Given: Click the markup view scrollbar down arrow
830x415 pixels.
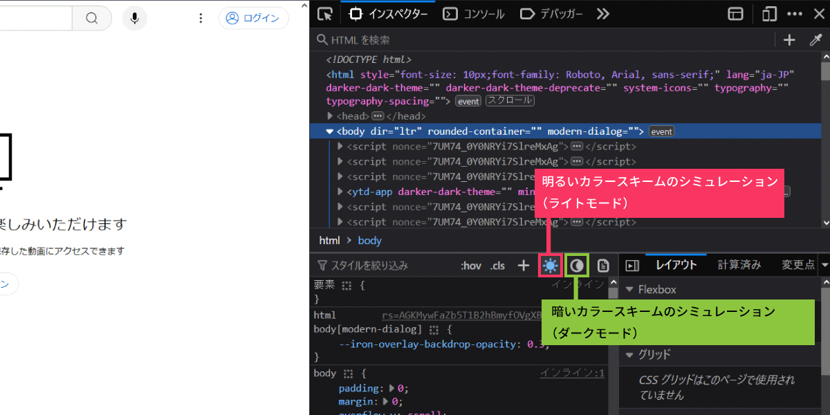Looking at the screenshot, I should tap(825, 222).
